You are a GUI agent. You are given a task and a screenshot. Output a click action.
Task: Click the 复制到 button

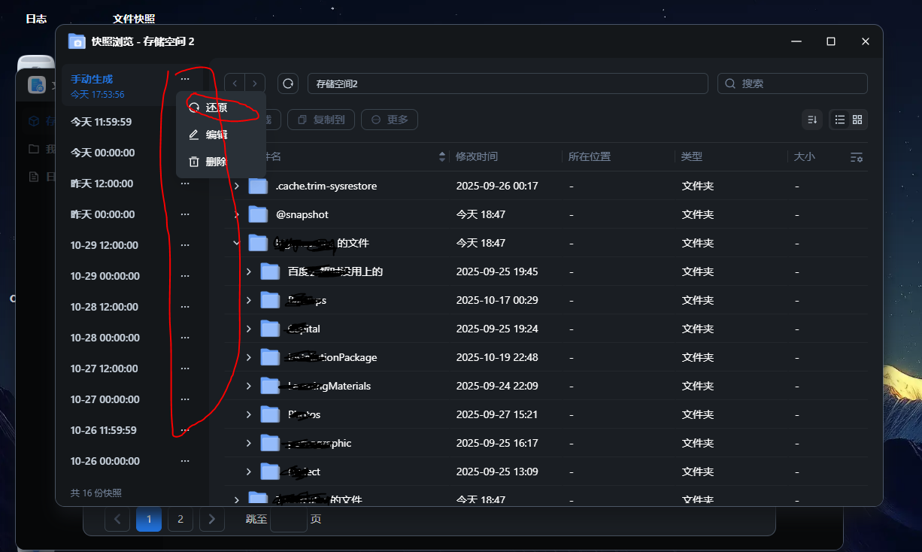tap(321, 120)
